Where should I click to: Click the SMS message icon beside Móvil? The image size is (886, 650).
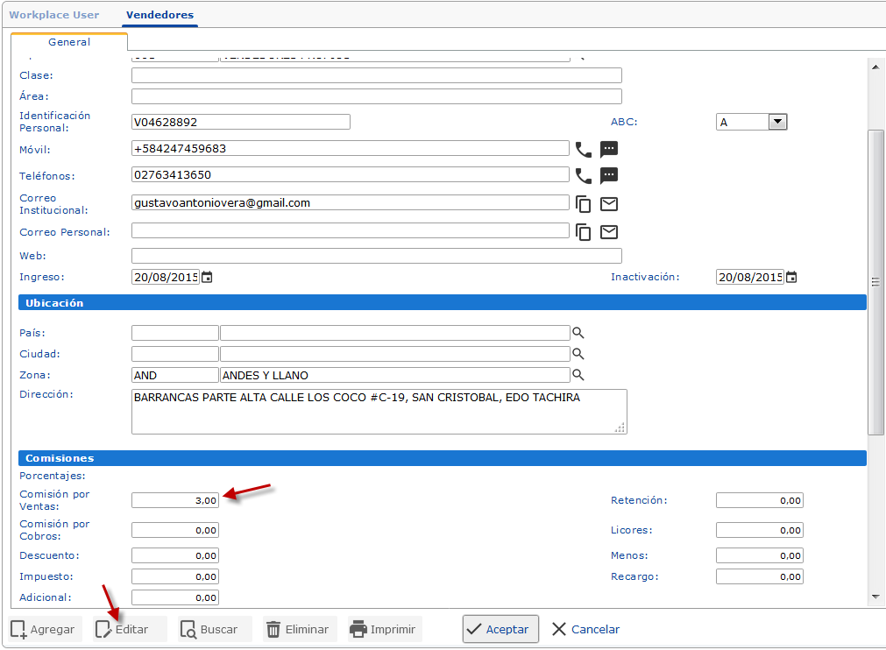(609, 149)
